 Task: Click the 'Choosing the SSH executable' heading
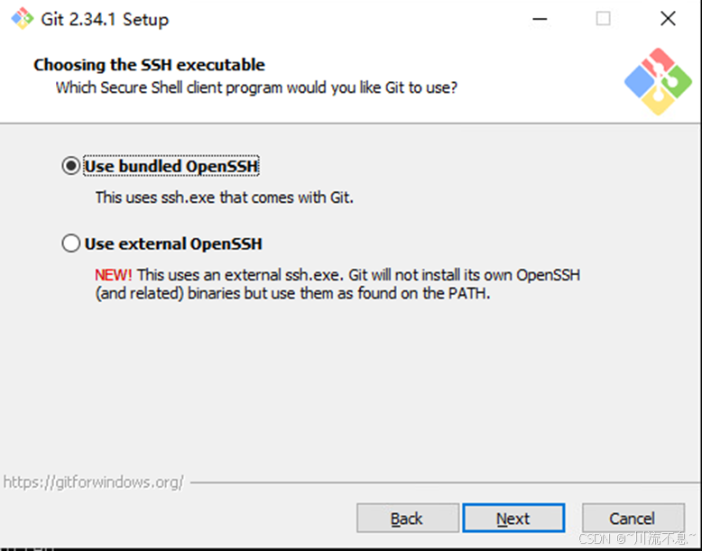149,65
